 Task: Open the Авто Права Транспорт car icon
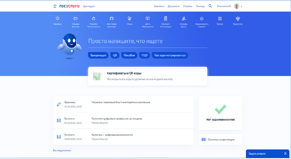(111, 18)
